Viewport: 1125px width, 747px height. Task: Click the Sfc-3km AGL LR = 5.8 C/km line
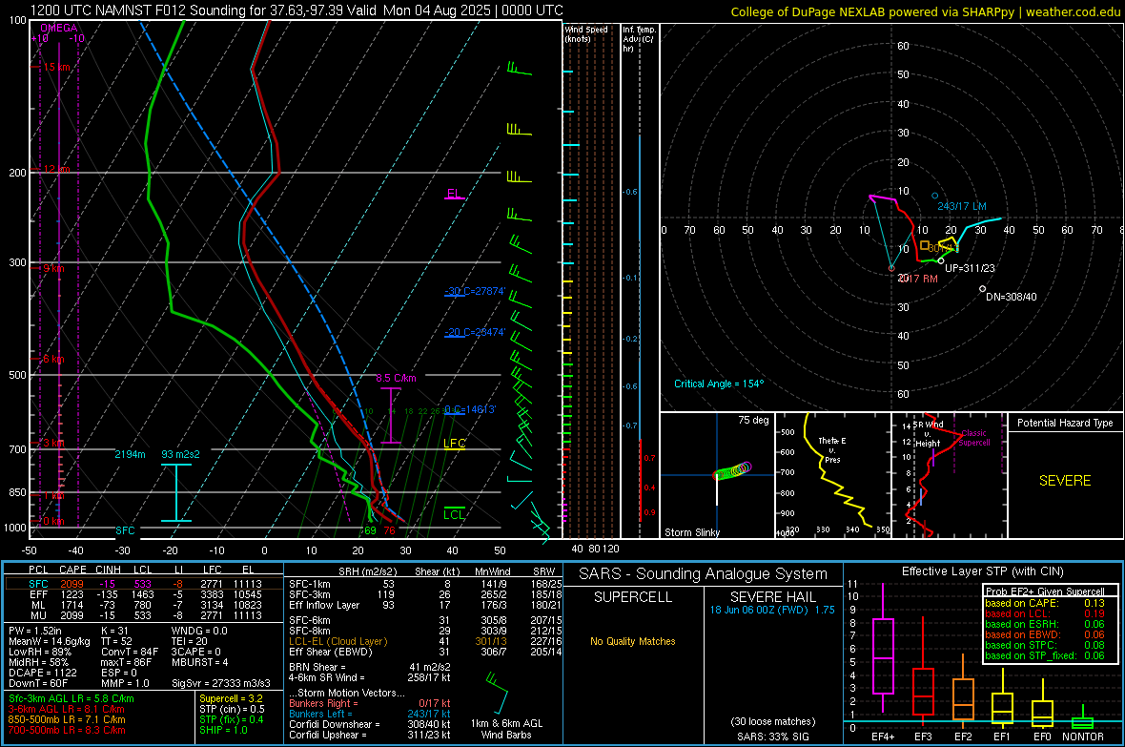point(72,698)
